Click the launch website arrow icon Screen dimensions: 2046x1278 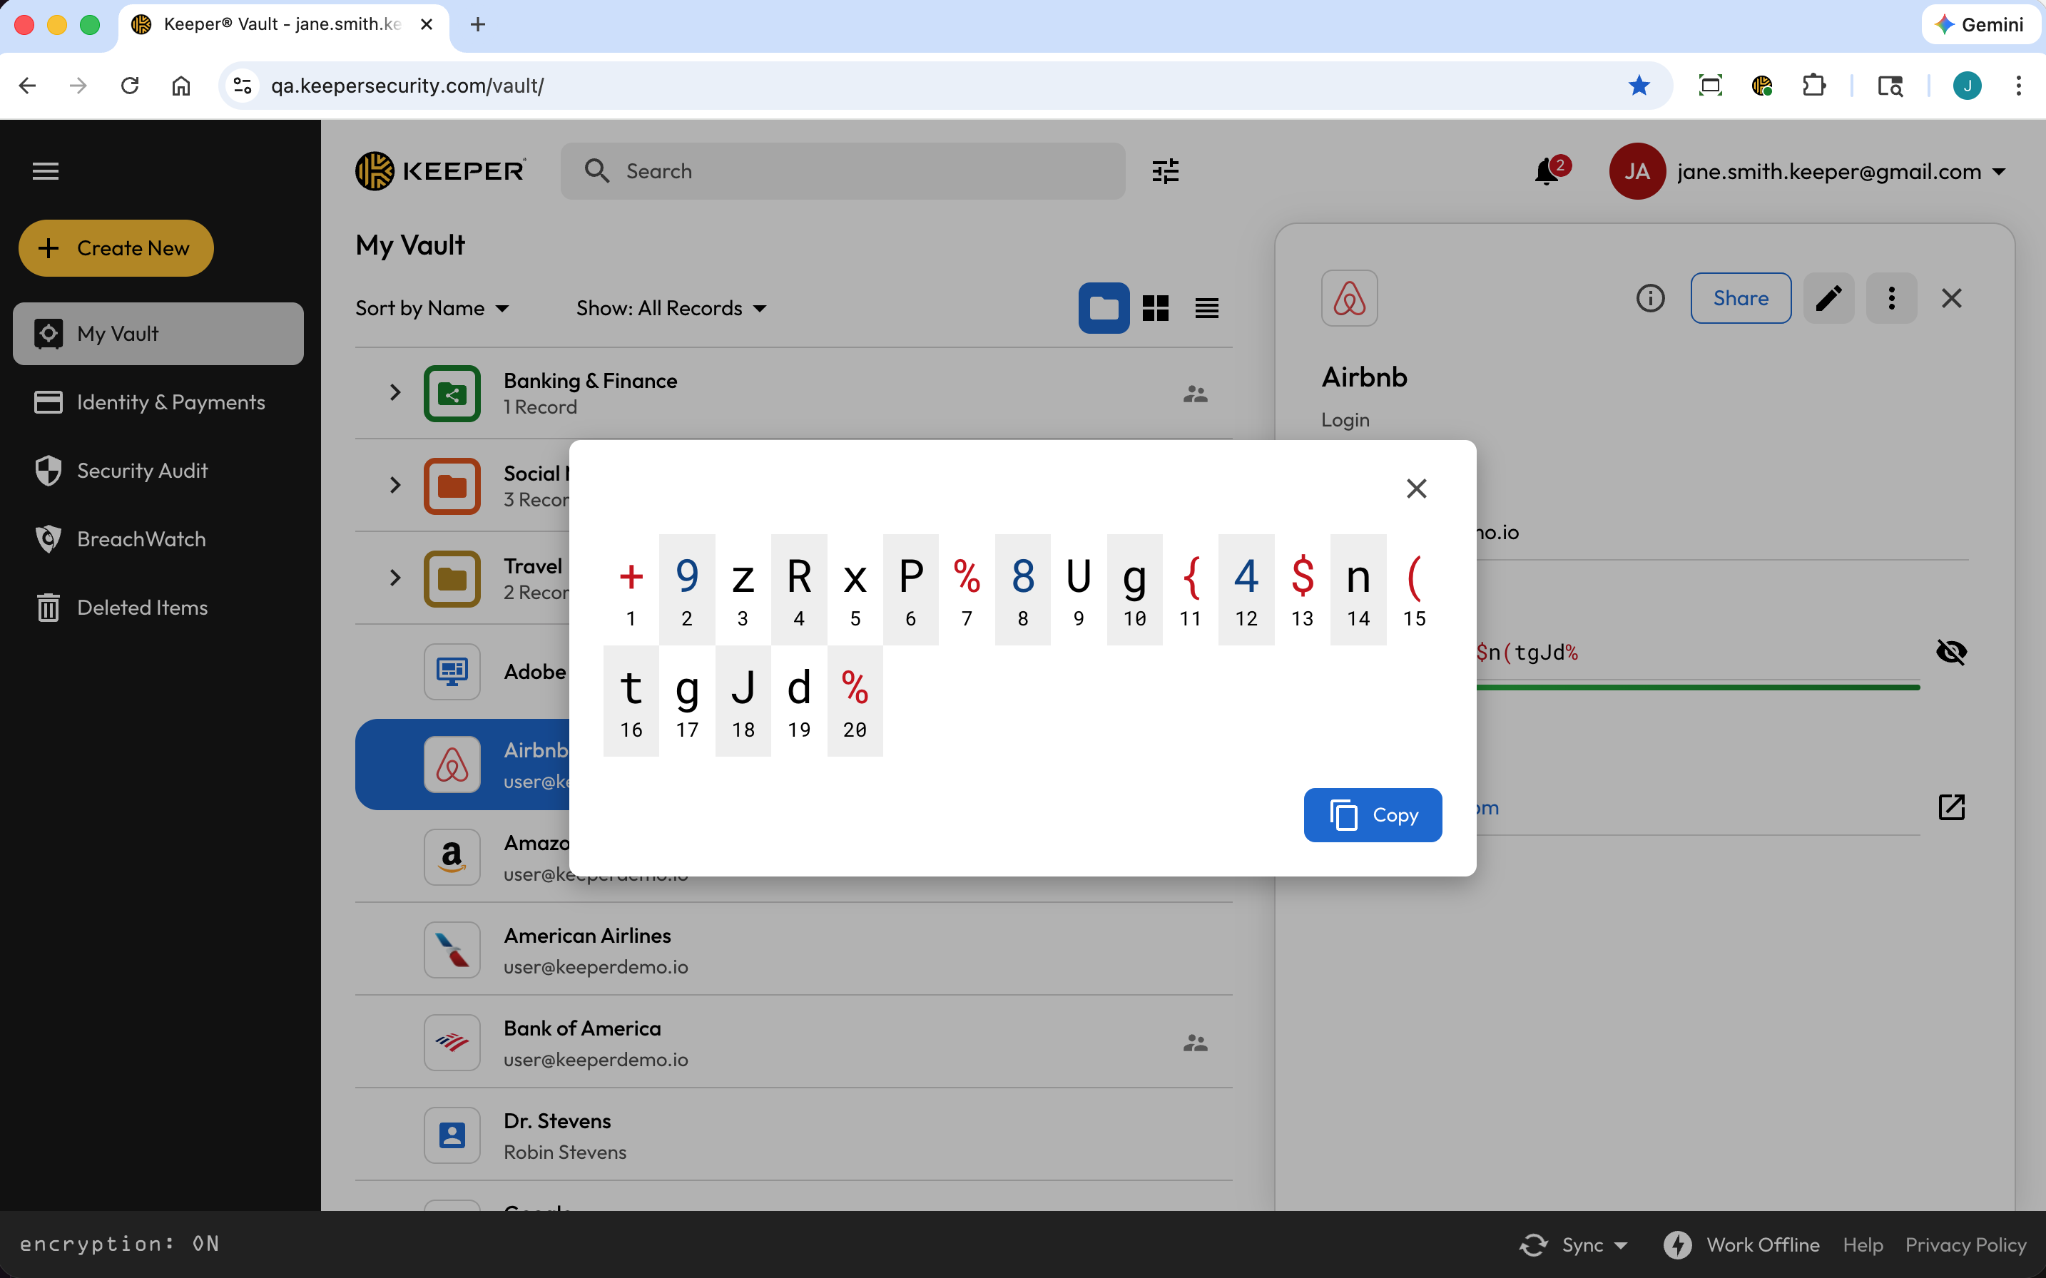(1950, 807)
